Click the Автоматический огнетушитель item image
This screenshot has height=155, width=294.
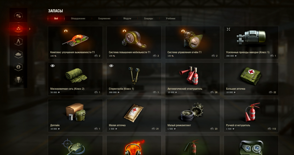[189, 75]
